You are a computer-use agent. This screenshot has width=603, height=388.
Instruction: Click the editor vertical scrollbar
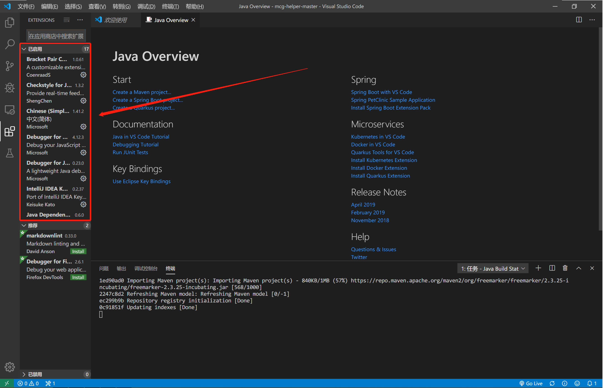point(600,128)
